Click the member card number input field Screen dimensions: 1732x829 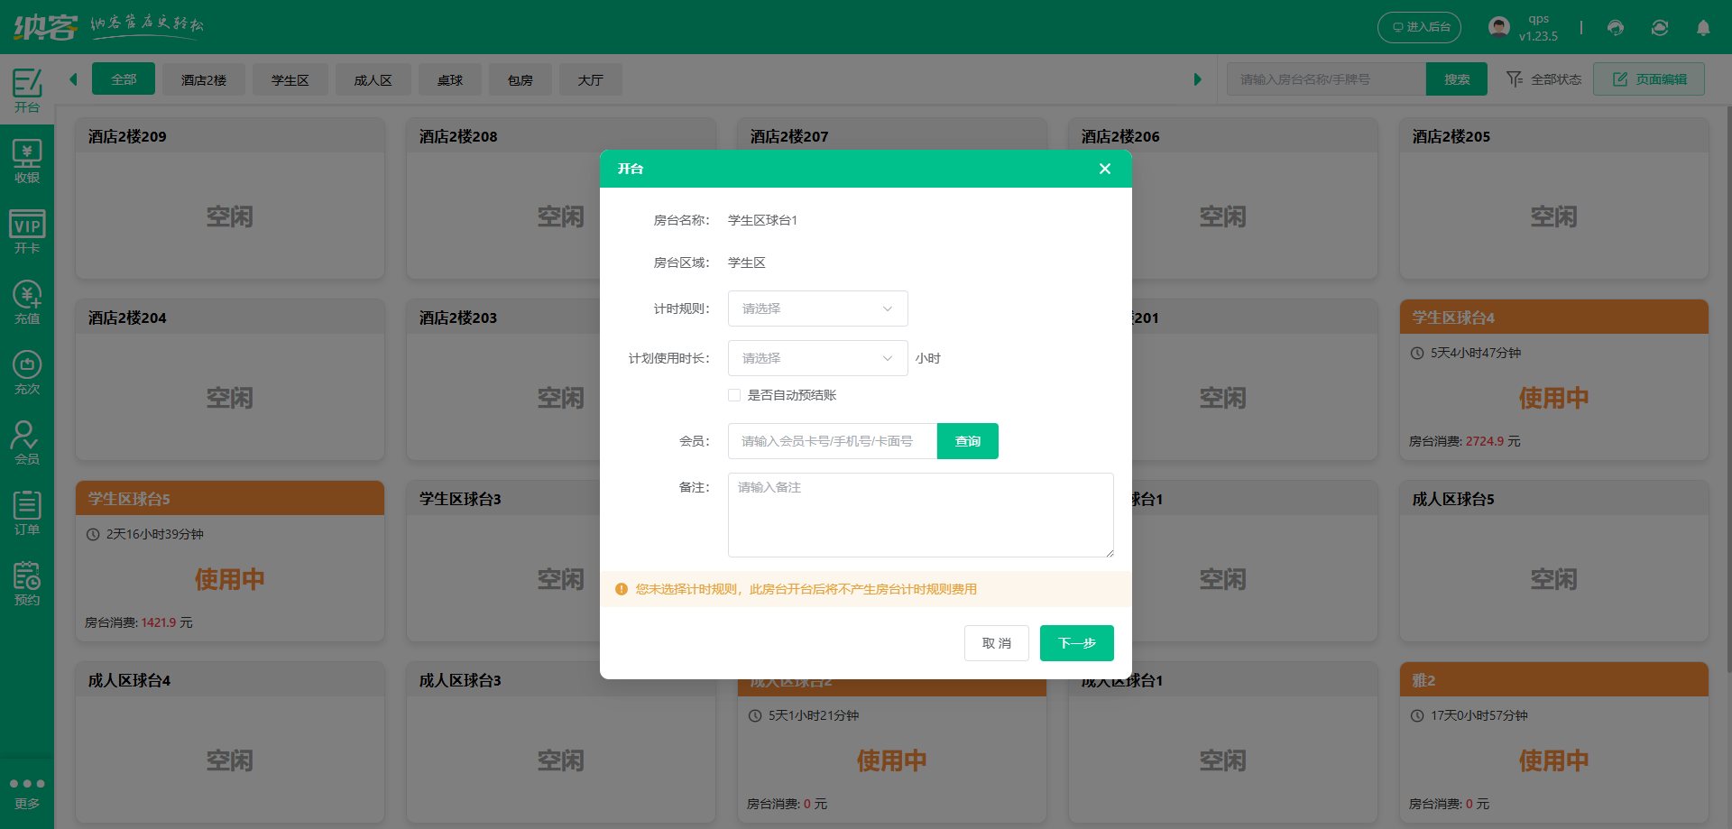pyautogui.click(x=832, y=441)
